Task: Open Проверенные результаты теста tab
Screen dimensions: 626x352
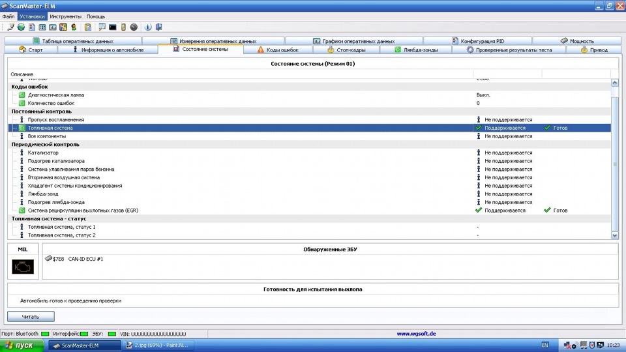Action: 509,50
